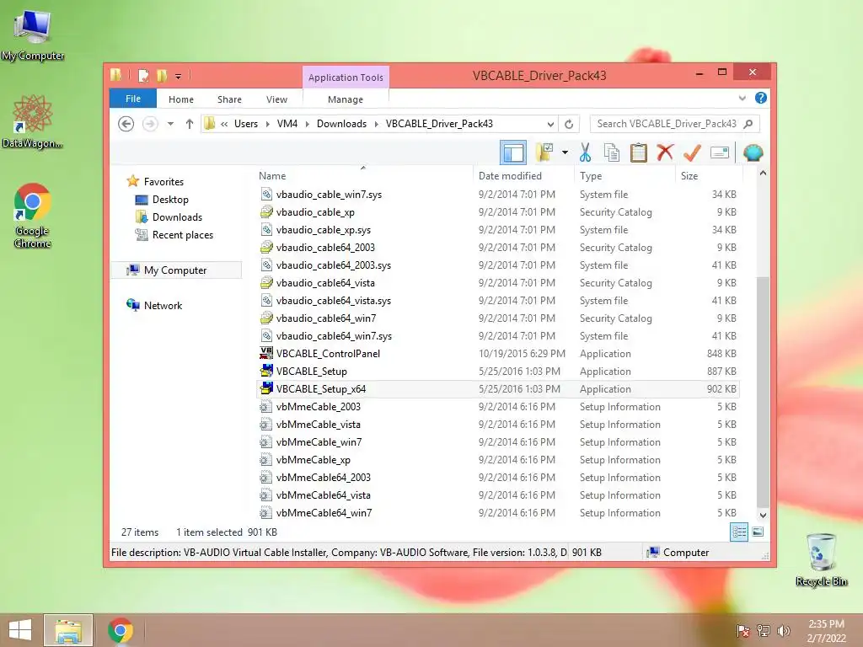Click in the Search VBCABLE_Driver_Pack43 field
The image size is (863, 647).
pyautogui.click(x=666, y=124)
